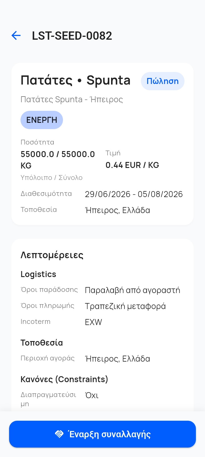Tap the EXW incoterm value
Viewport: 205px width, 457px height.
tap(93, 322)
